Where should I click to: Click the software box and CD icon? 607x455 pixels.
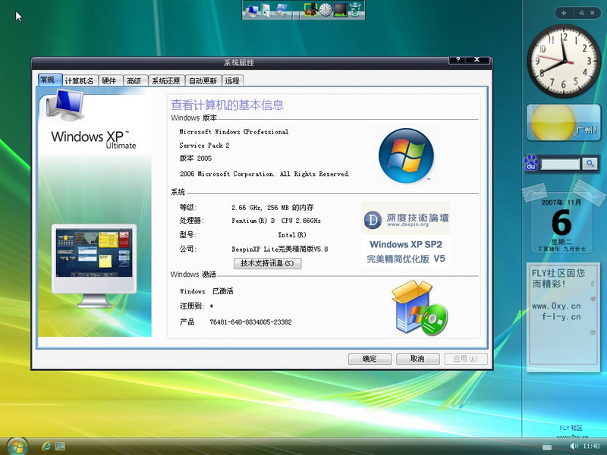420,308
